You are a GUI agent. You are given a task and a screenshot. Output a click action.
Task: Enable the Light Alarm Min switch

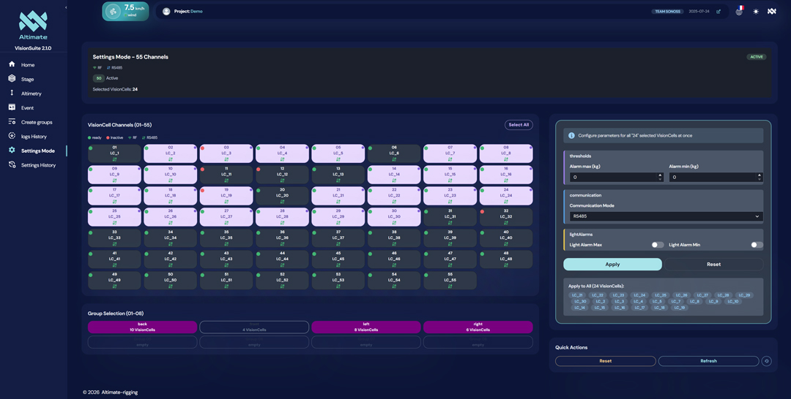click(756, 245)
